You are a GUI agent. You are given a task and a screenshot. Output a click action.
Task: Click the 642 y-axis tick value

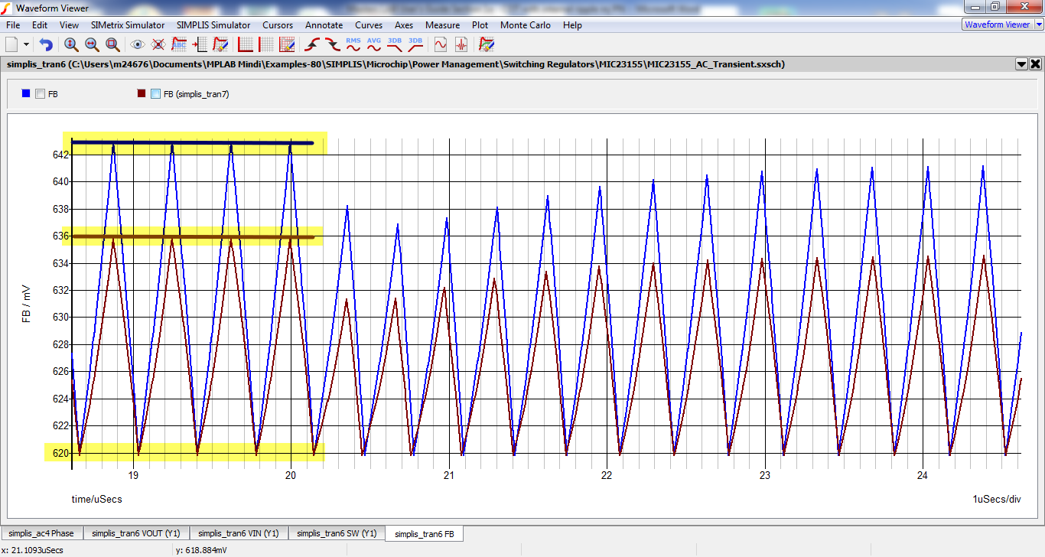pyautogui.click(x=61, y=155)
